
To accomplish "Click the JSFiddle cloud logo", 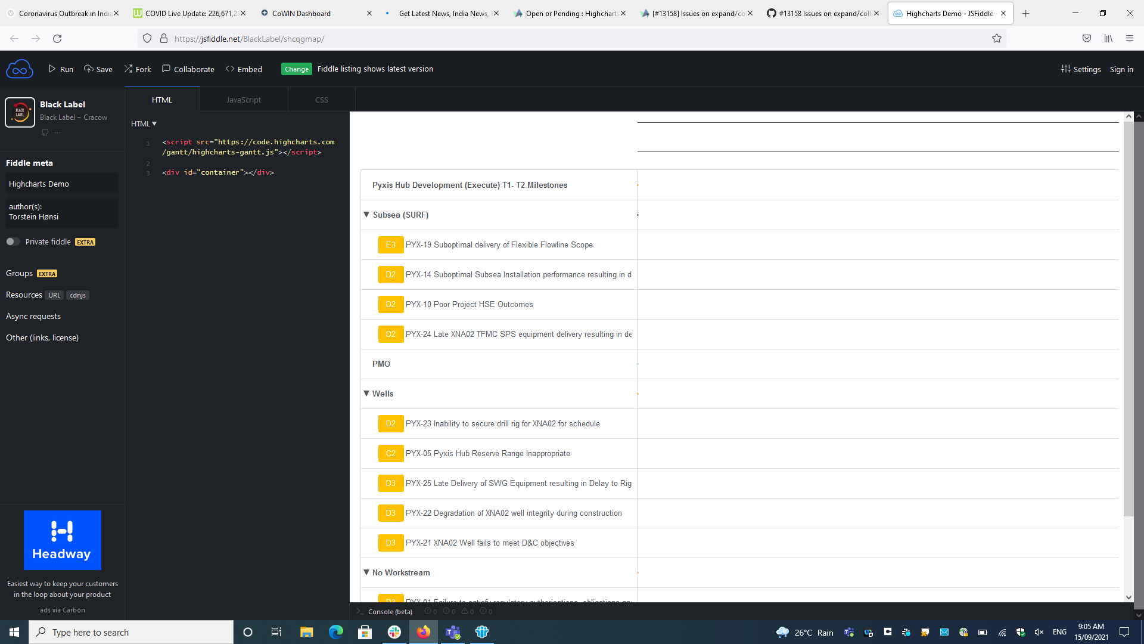I will pyautogui.click(x=20, y=69).
